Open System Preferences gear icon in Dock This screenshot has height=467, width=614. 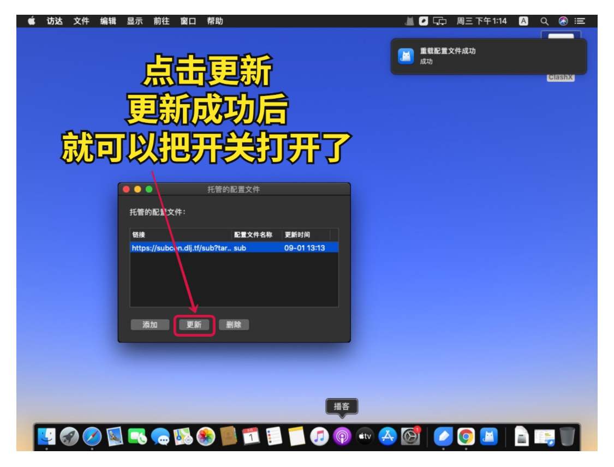pos(410,436)
